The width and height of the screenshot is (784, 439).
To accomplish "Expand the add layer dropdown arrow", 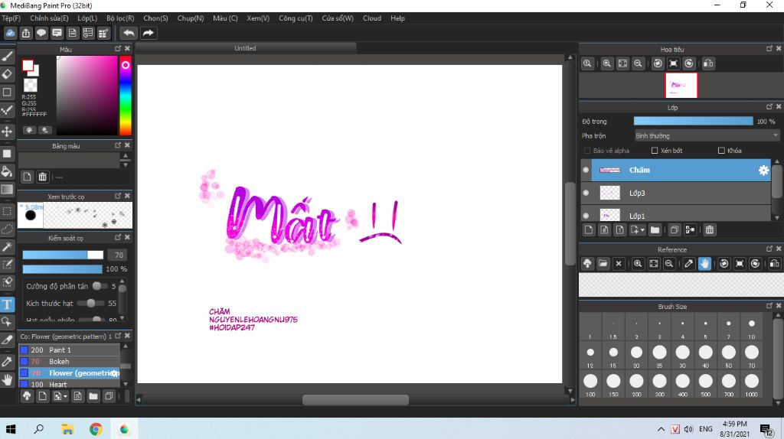I will [x=642, y=230].
